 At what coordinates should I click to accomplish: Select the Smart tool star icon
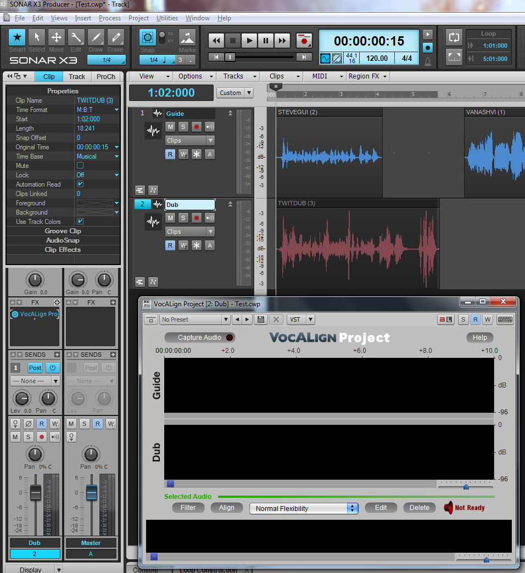click(18, 37)
